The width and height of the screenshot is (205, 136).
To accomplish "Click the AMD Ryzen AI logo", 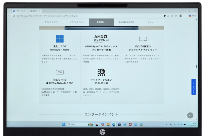I will (101, 39).
